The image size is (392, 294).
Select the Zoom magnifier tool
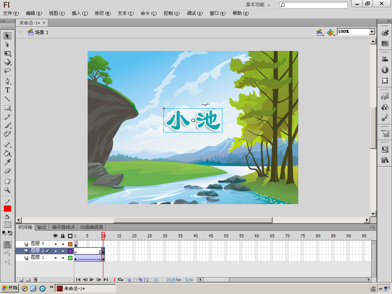tap(7, 190)
